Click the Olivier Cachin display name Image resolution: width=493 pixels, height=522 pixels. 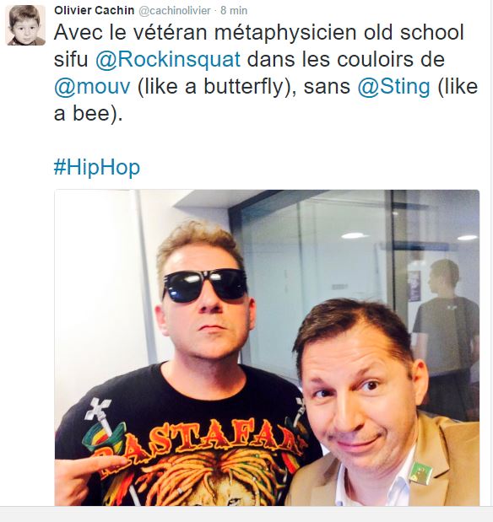(x=94, y=10)
